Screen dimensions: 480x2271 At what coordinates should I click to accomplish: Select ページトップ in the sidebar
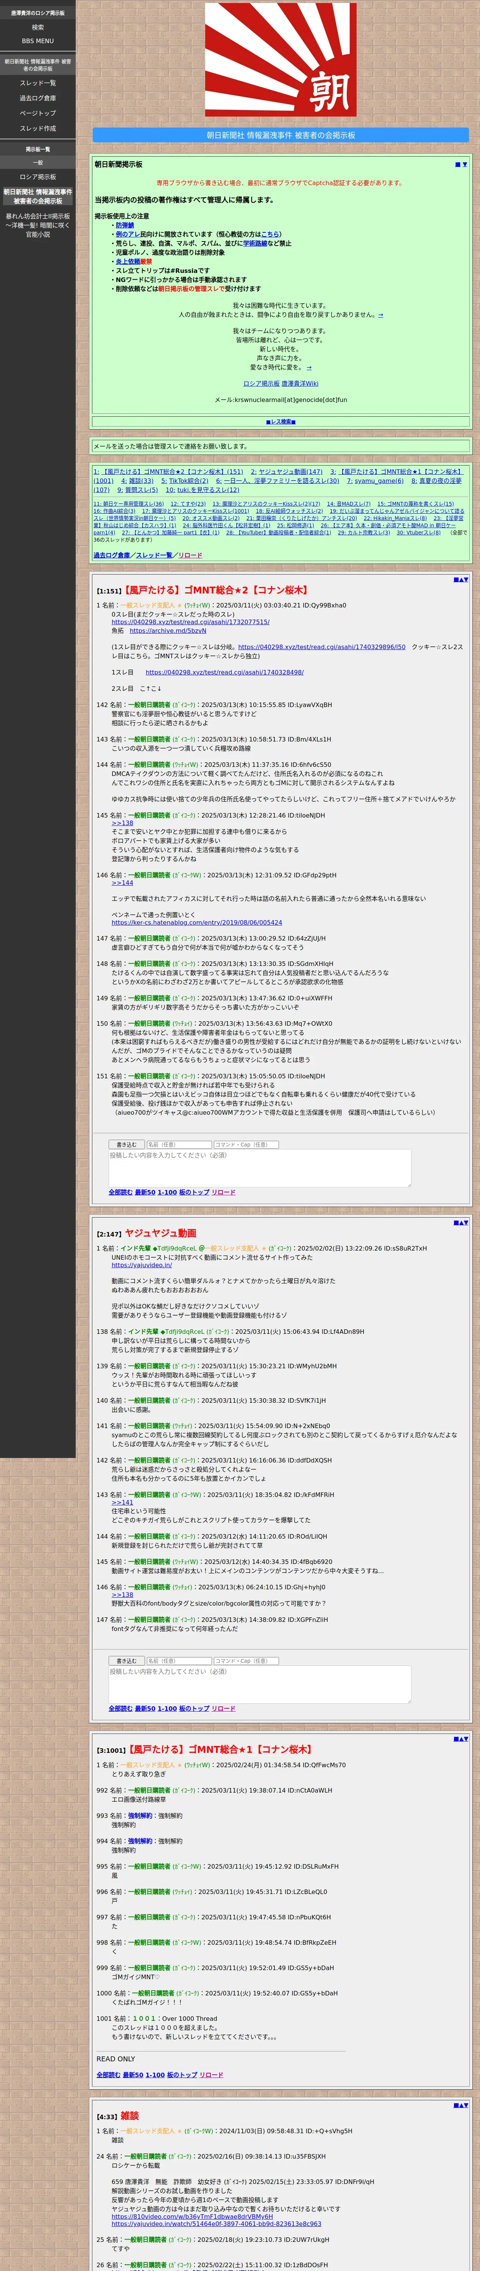[38, 113]
